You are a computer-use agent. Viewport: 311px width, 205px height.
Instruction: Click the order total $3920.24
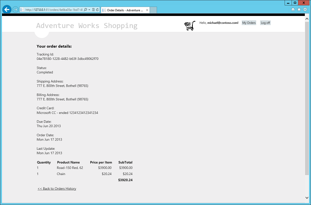(125, 180)
